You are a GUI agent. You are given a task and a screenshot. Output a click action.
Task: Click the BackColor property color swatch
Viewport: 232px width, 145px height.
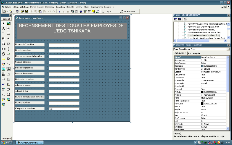202,66
